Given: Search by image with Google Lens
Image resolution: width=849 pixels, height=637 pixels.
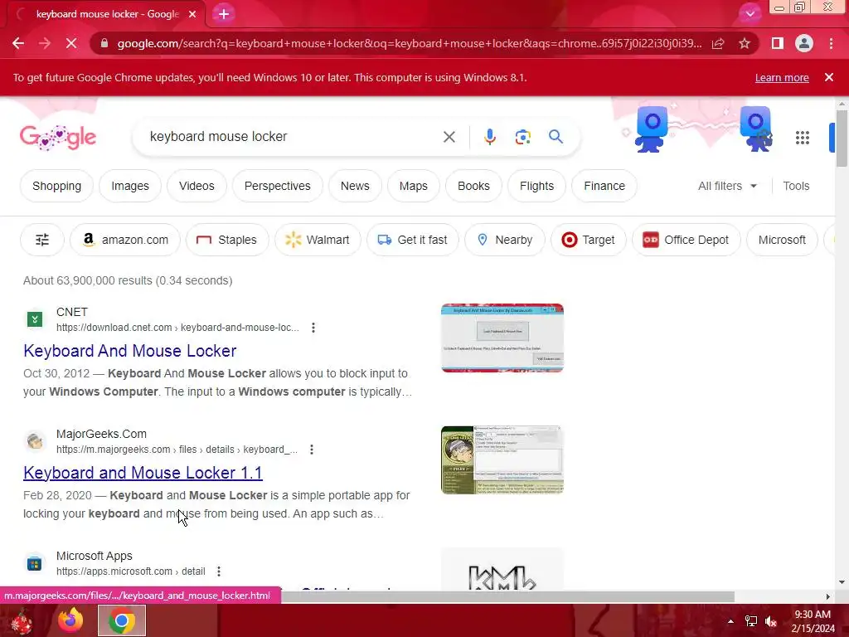Looking at the screenshot, I should tap(522, 137).
